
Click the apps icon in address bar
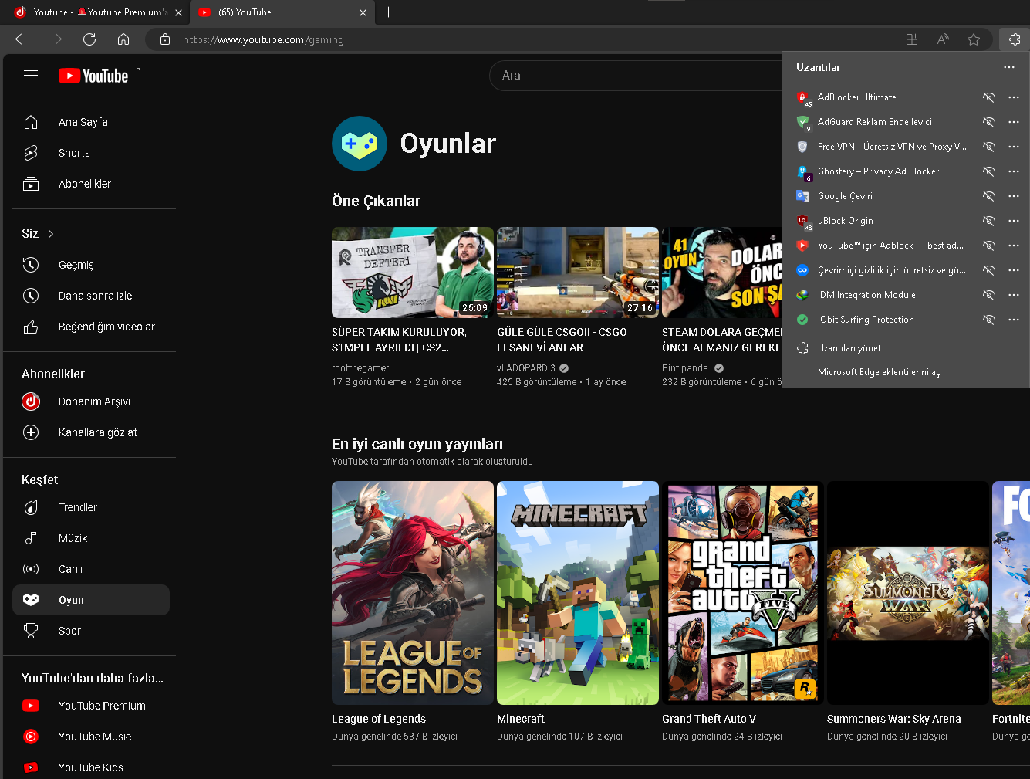pos(912,39)
